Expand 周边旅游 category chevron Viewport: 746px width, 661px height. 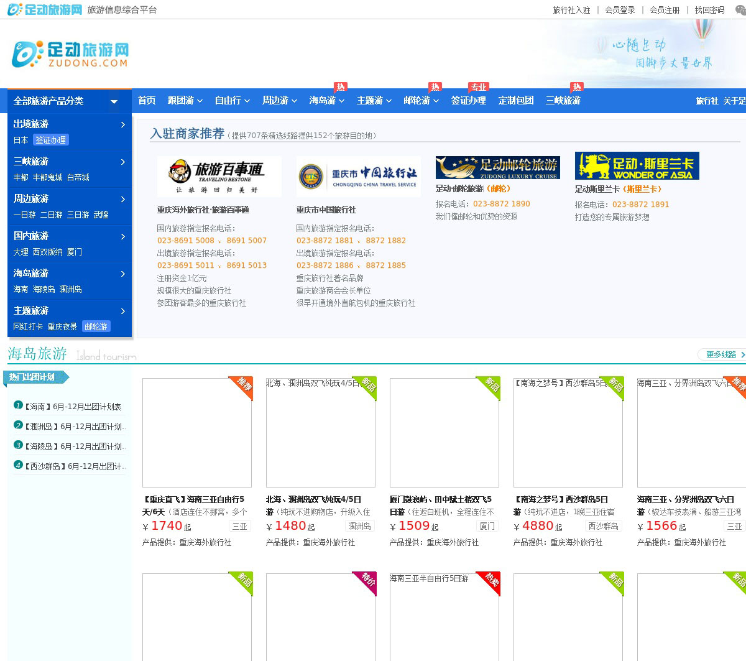[122, 199]
